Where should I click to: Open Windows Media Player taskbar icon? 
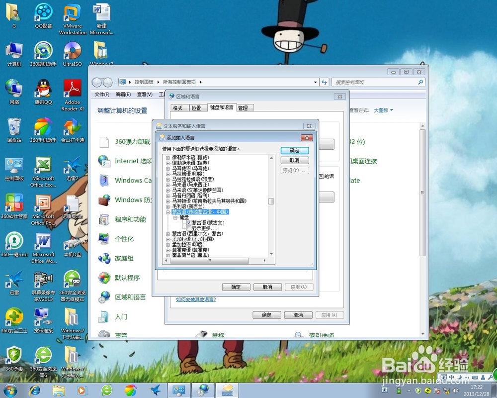(82, 390)
